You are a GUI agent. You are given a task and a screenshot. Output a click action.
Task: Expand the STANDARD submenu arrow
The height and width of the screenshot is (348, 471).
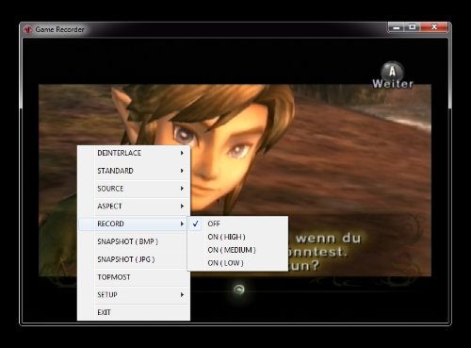(182, 171)
